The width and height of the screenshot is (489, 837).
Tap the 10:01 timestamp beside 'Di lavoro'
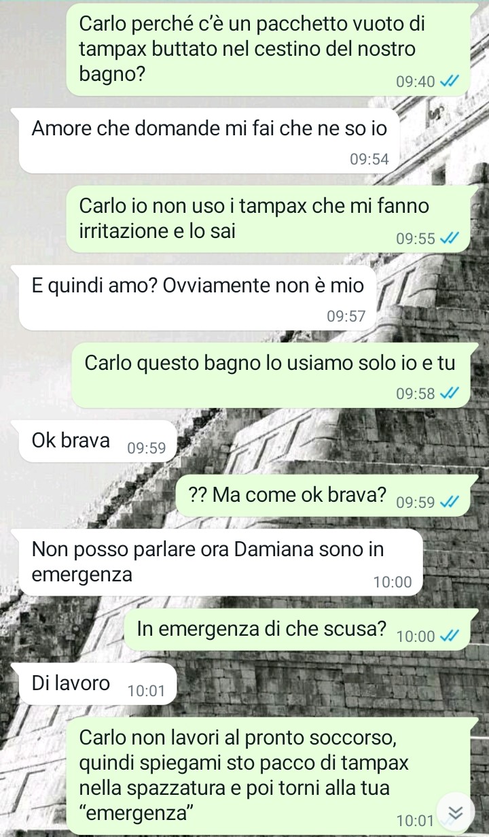(x=146, y=691)
